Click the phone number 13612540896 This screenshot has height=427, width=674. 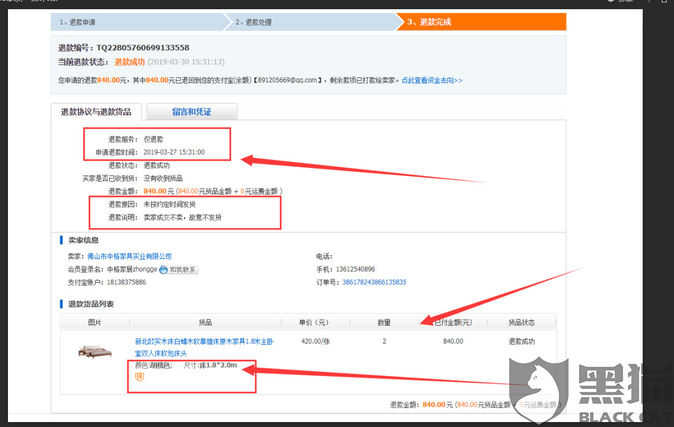[355, 269]
